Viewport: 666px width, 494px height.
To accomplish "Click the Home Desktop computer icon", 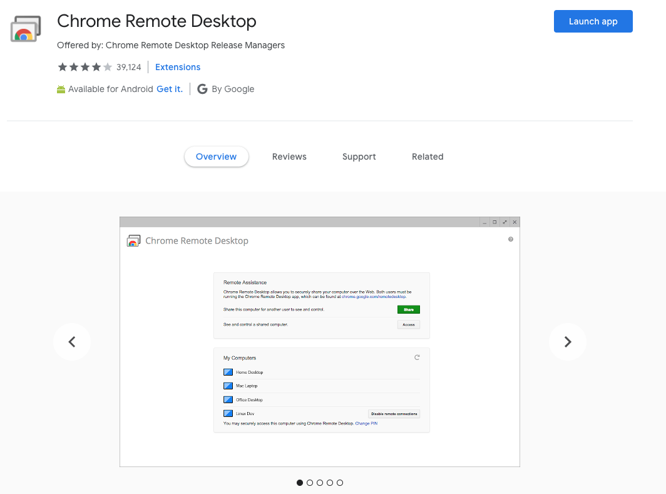I will pos(228,372).
